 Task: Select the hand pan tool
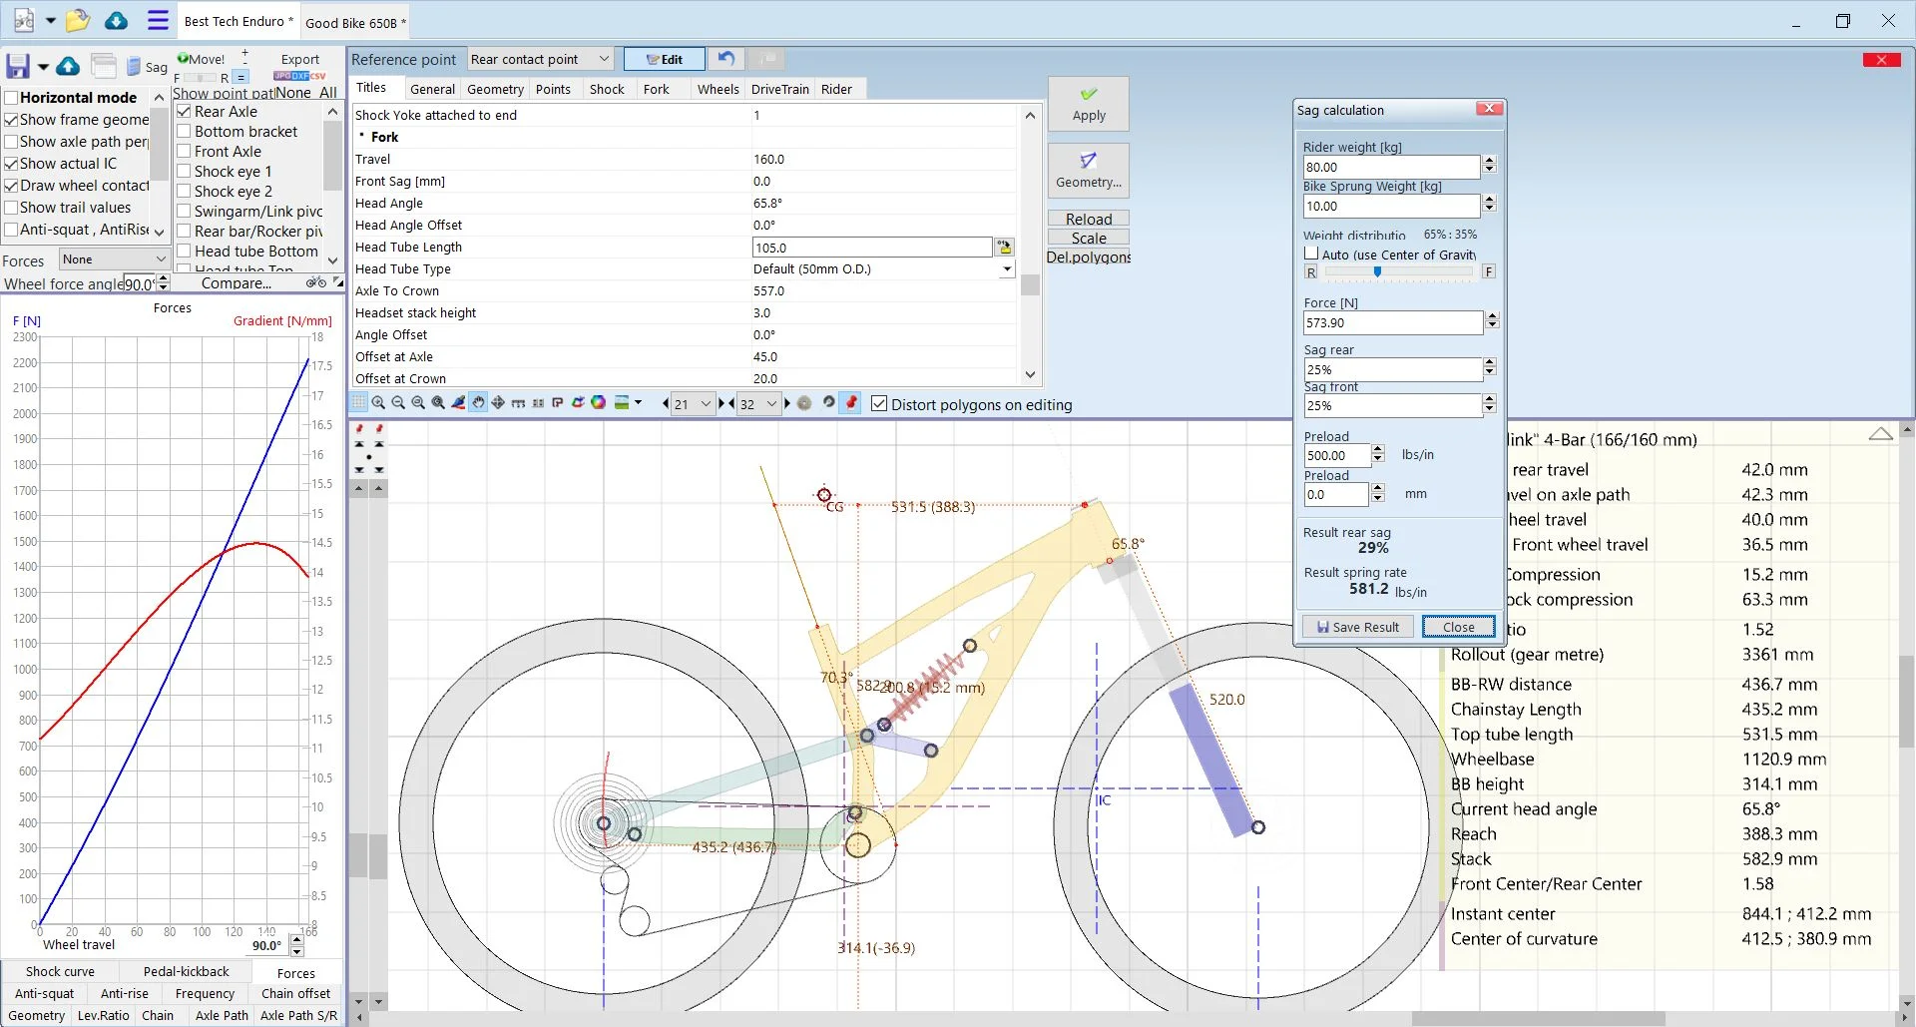pyautogui.click(x=478, y=403)
